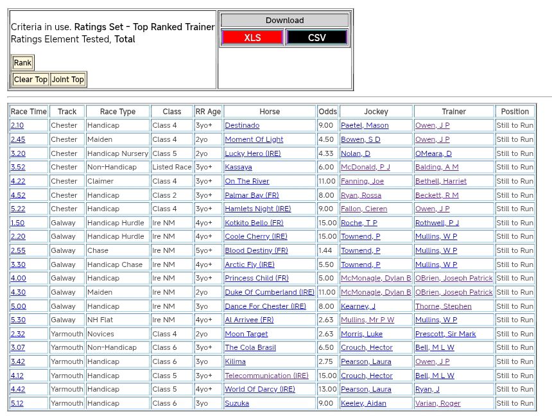The height and width of the screenshot is (416, 552).
Task: View horse Duke Of Cumberland (IRE)
Action: point(270,293)
